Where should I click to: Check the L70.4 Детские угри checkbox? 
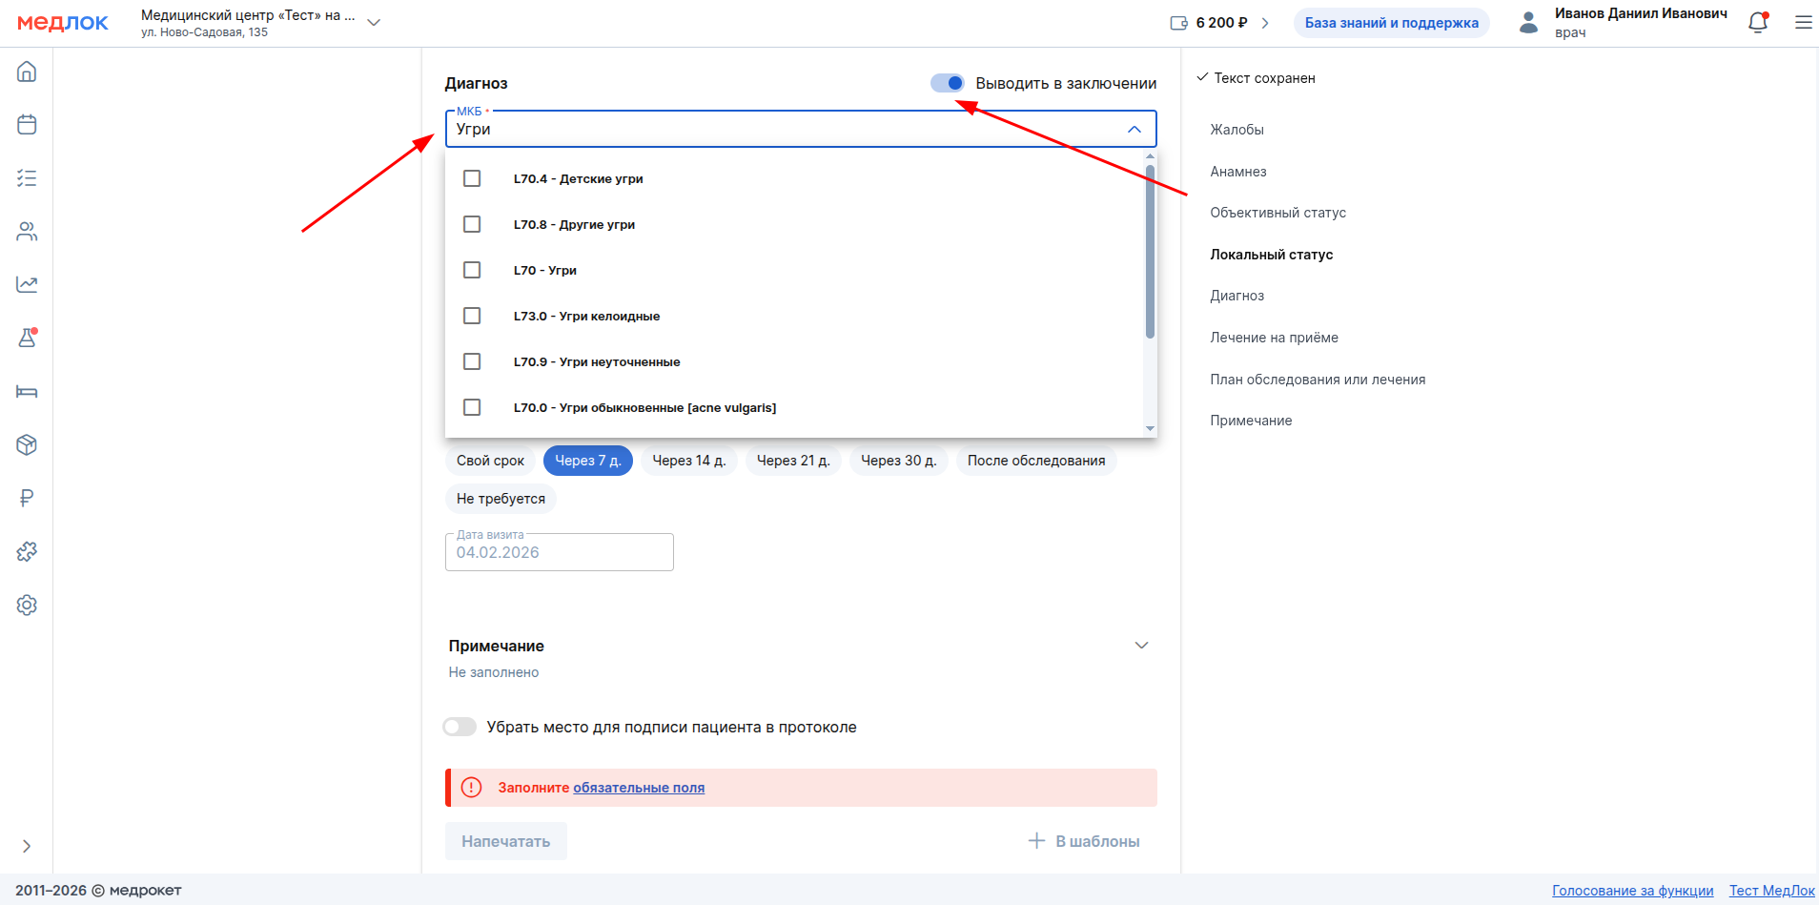(x=472, y=178)
